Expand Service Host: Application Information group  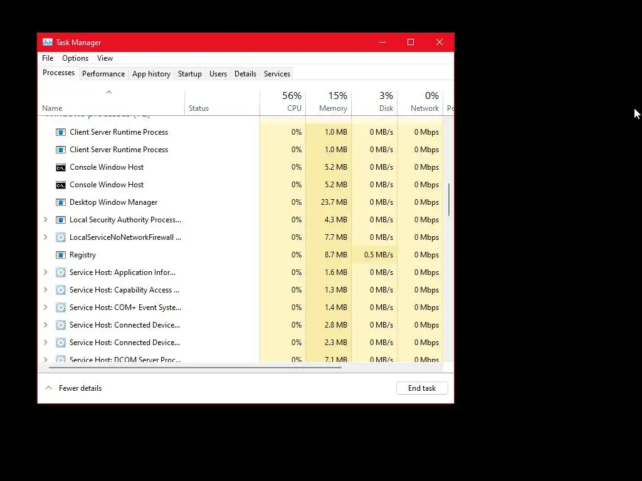click(x=45, y=272)
